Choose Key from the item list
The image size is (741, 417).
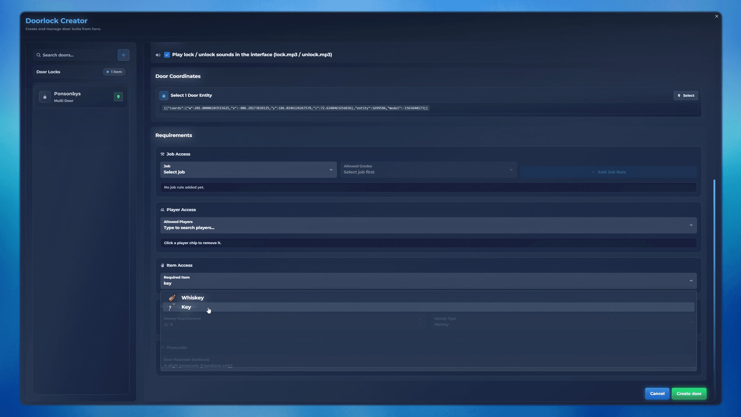429,307
